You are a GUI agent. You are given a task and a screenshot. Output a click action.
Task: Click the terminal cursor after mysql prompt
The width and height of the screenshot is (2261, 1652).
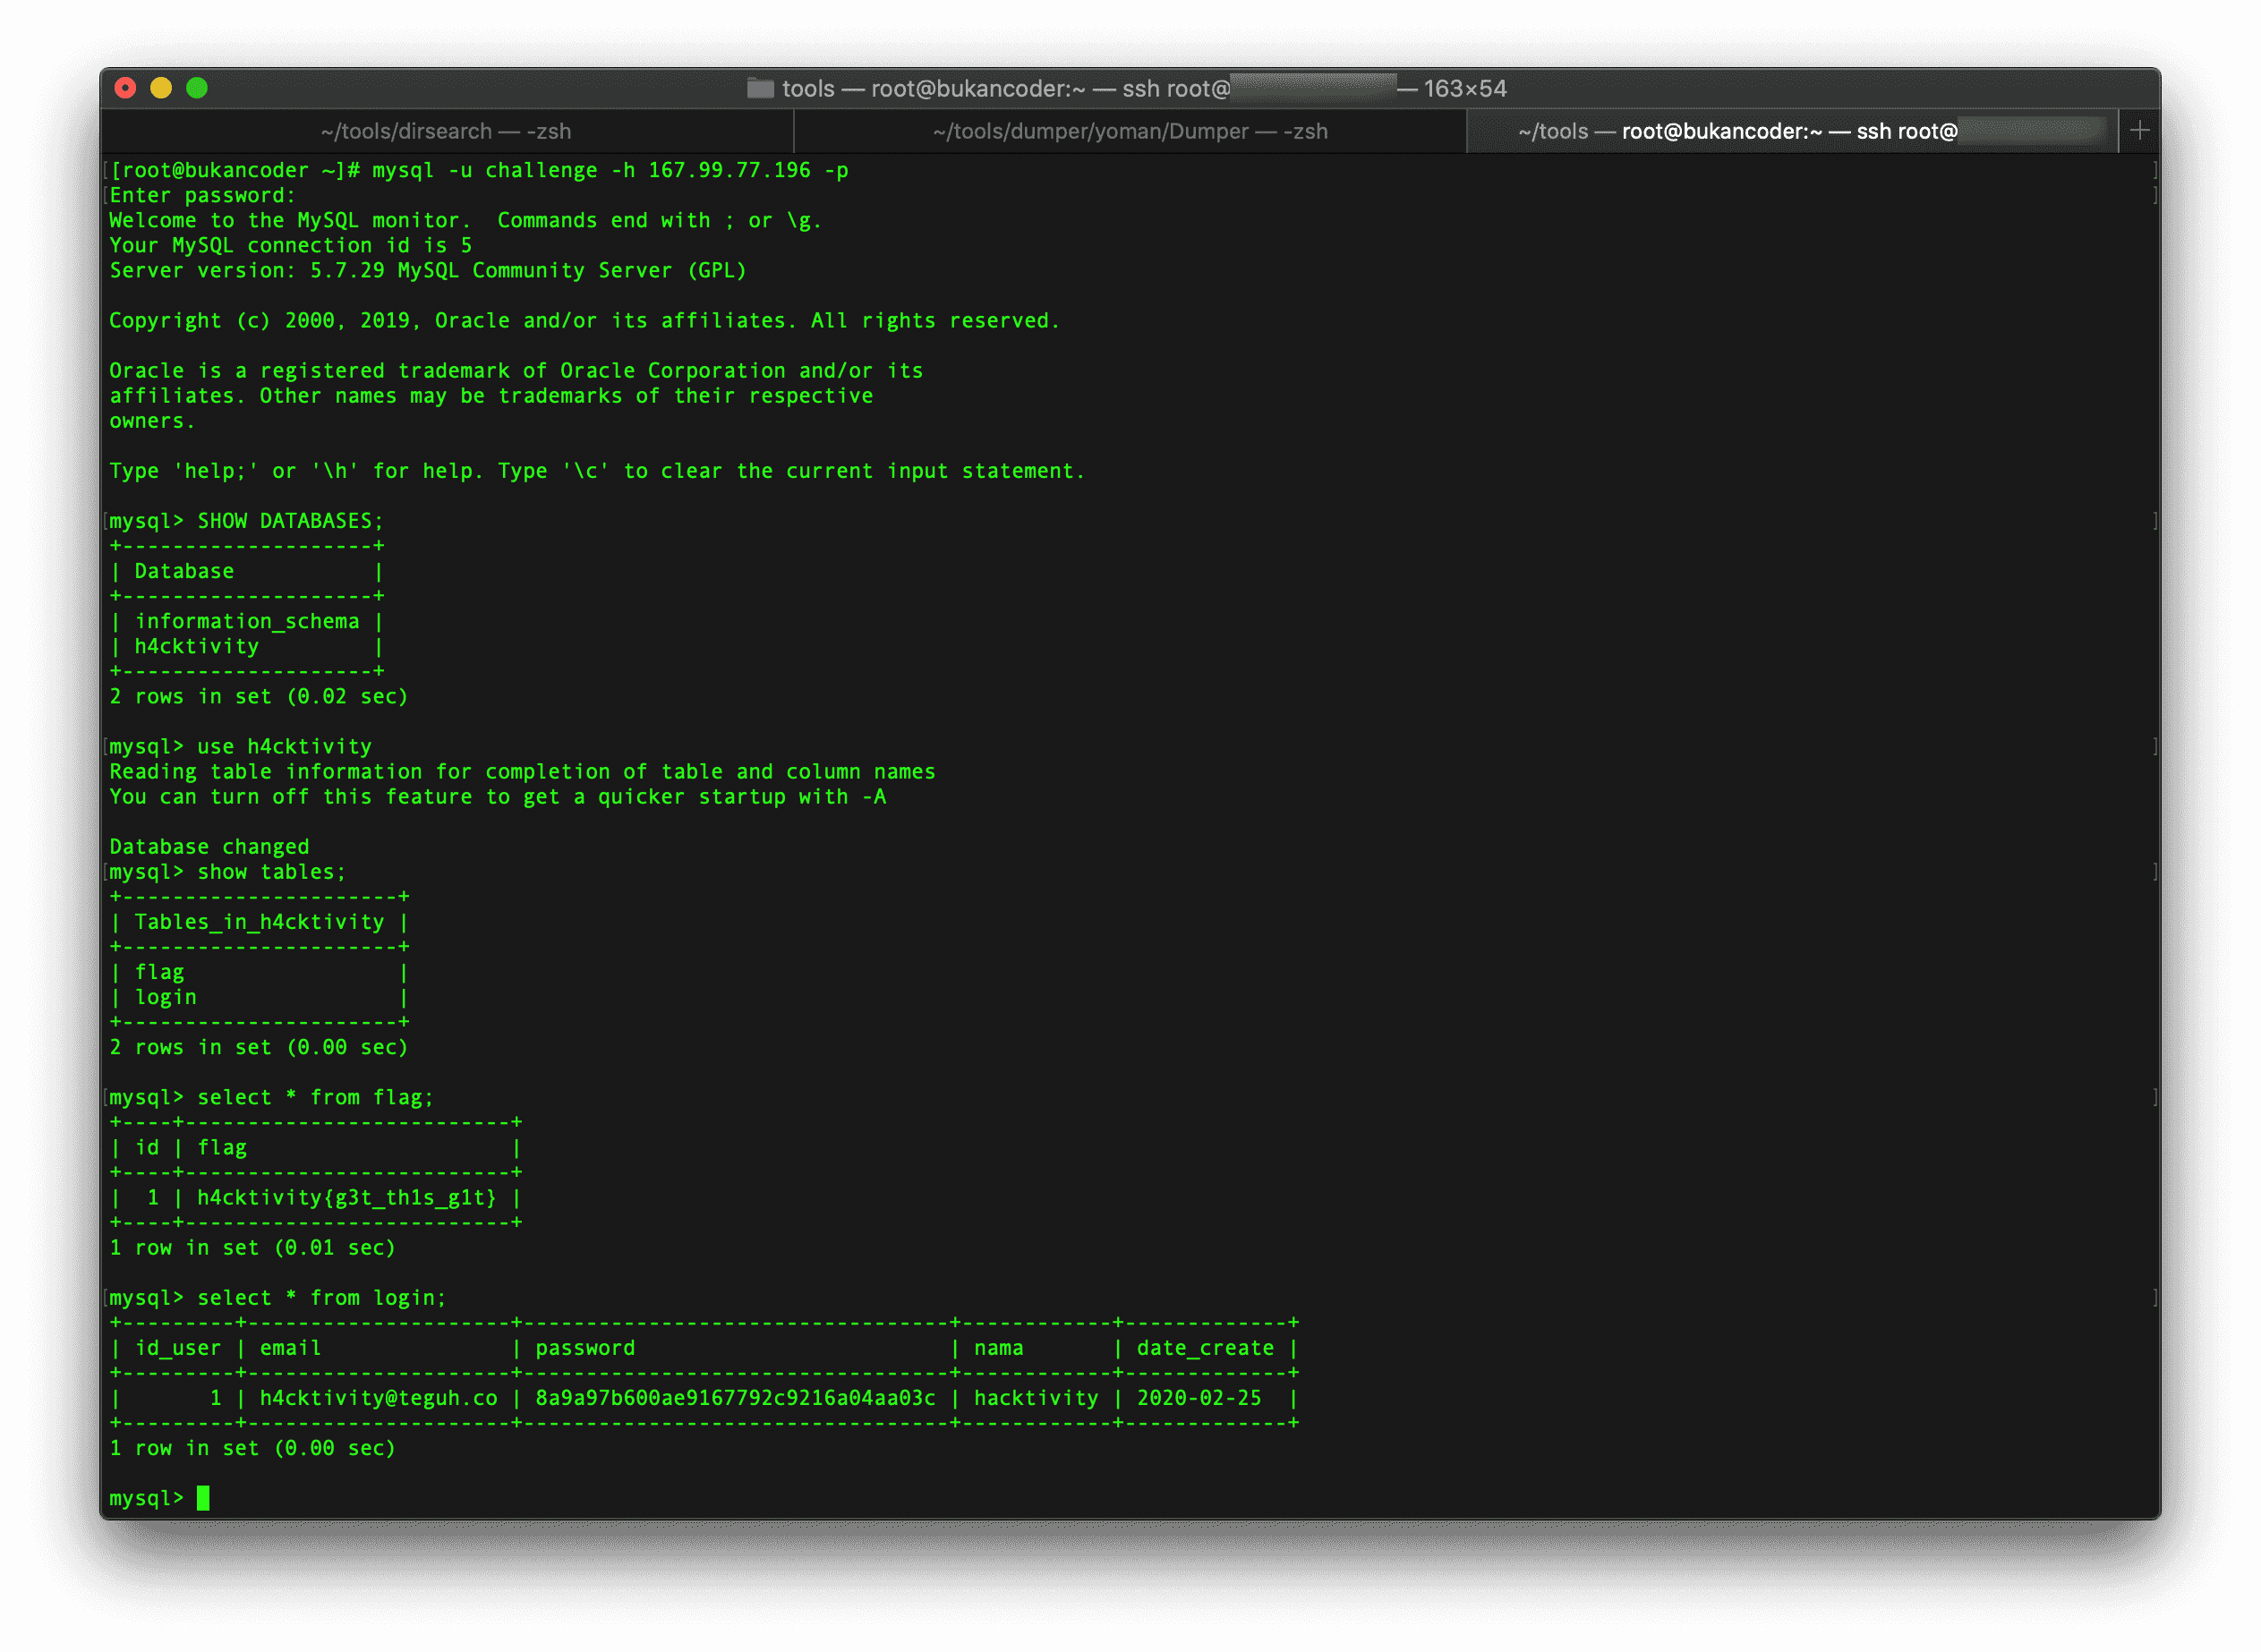203,1498
